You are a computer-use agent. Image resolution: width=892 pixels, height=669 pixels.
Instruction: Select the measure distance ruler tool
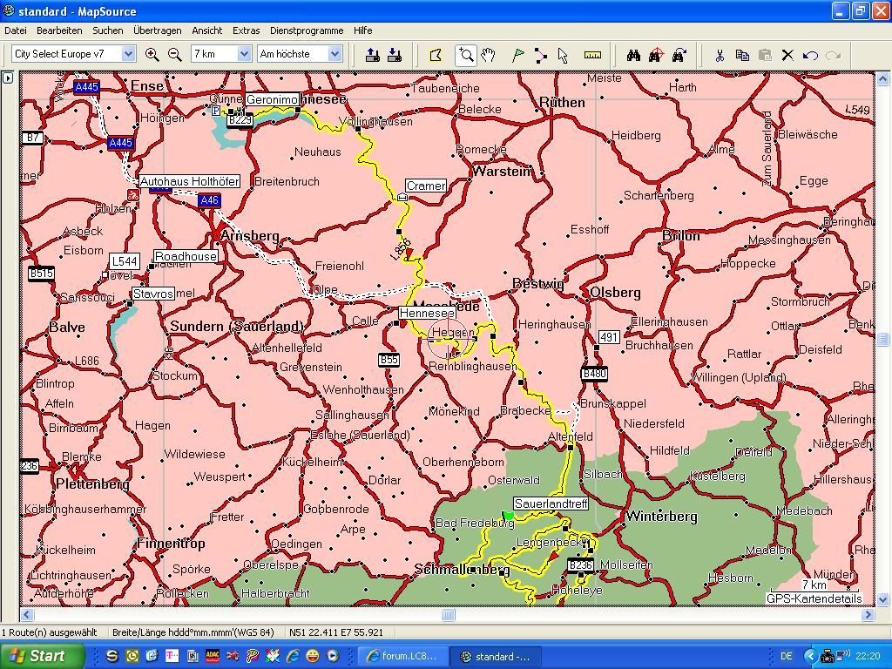tap(592, 55)
